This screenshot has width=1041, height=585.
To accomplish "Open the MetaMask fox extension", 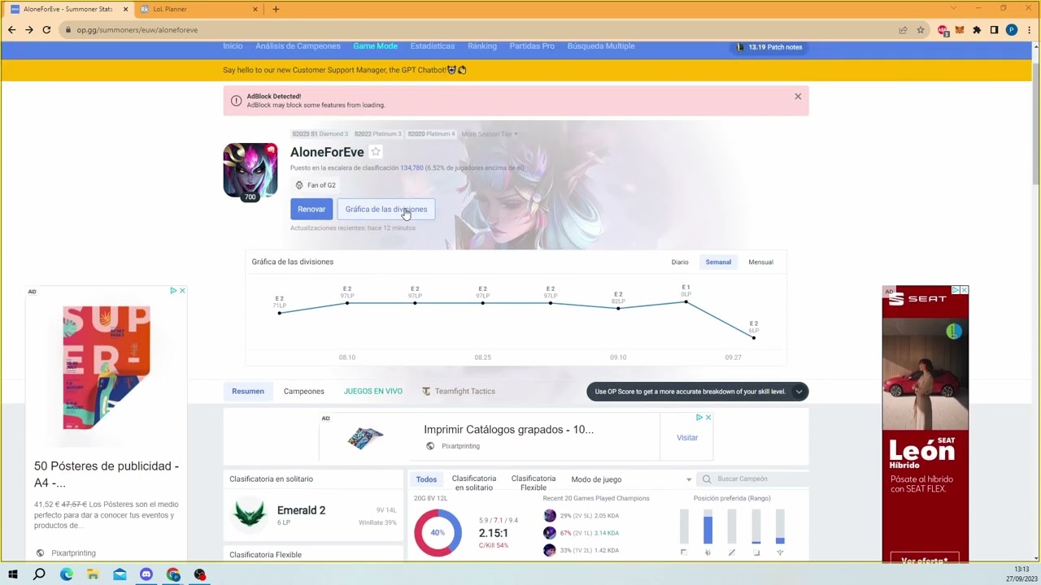I will tap(960, 30).
